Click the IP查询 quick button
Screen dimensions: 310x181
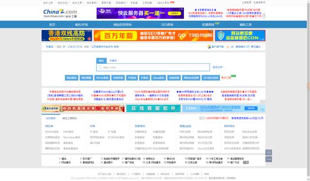[x=144, y=78]
